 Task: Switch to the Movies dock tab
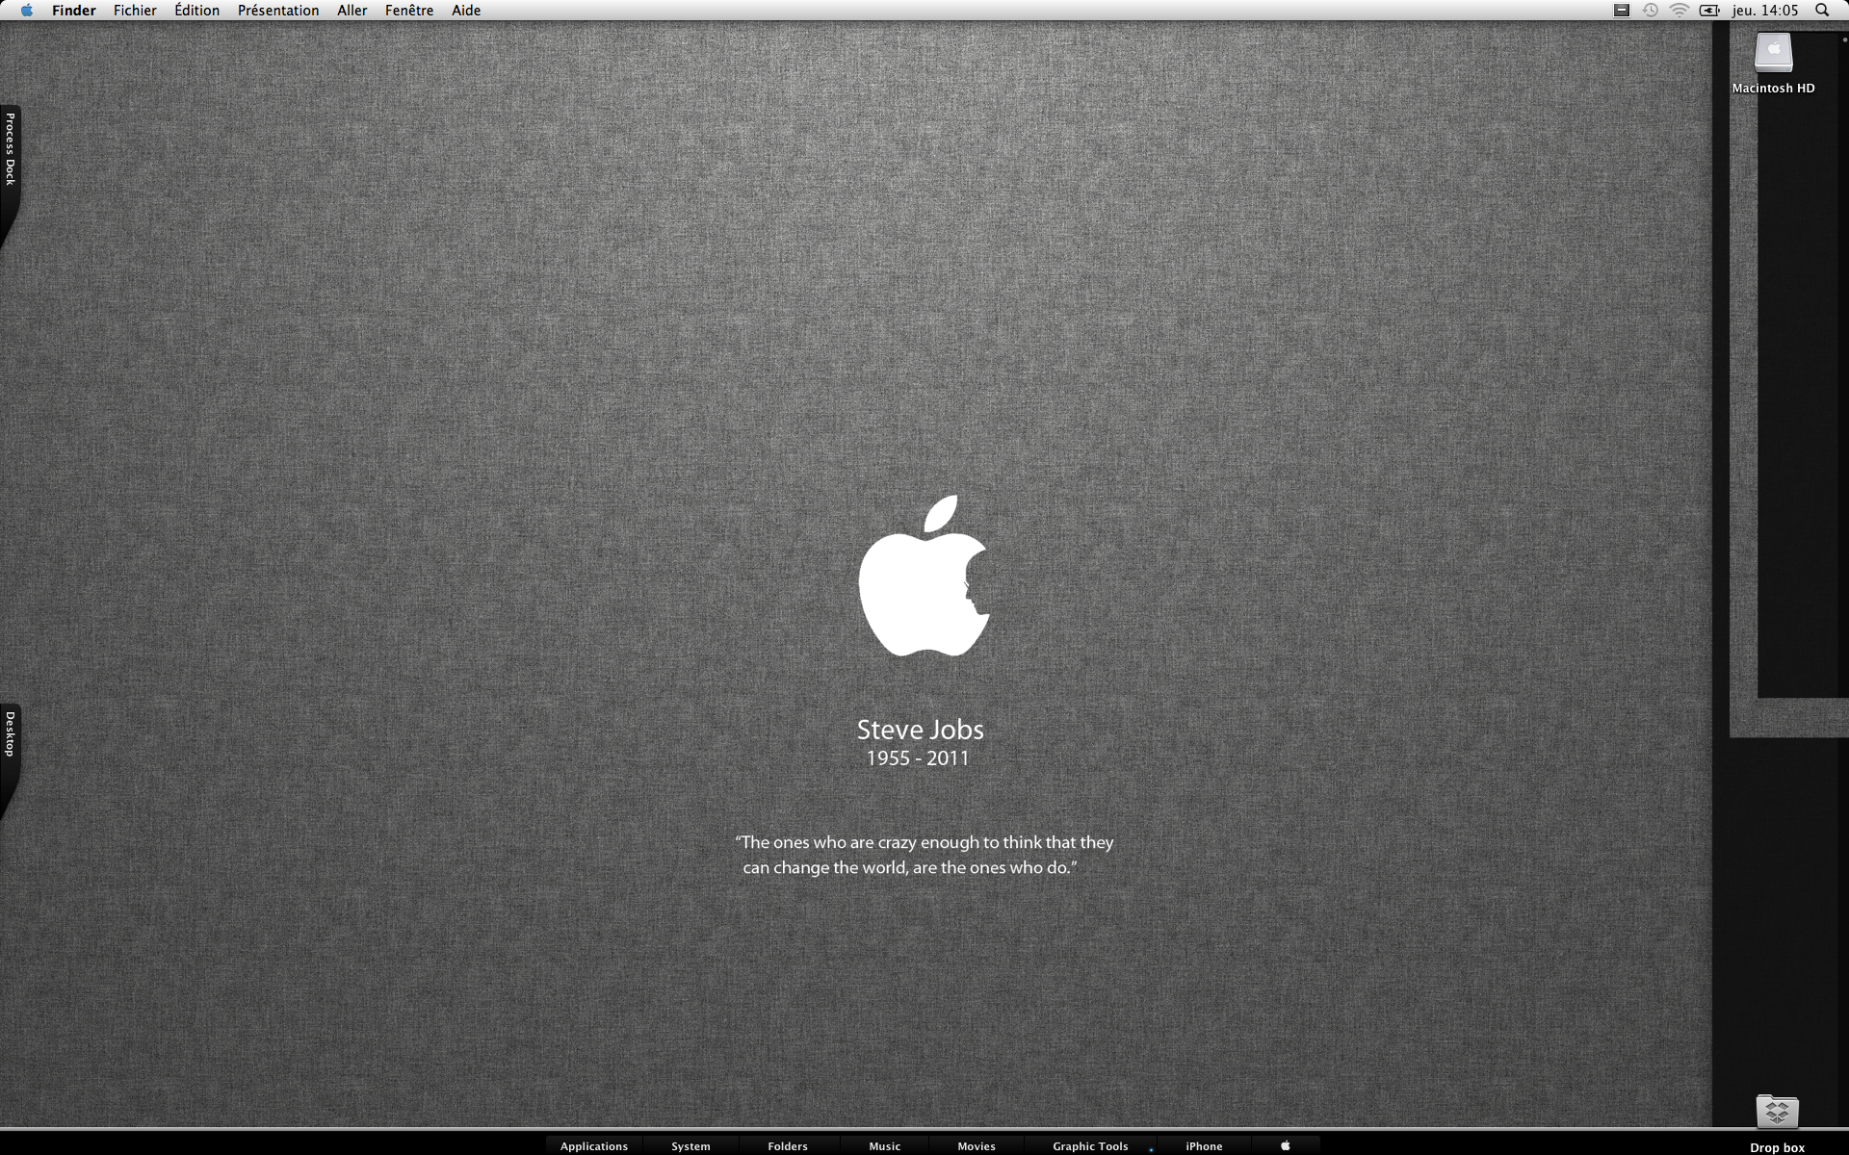(977, 1145)
